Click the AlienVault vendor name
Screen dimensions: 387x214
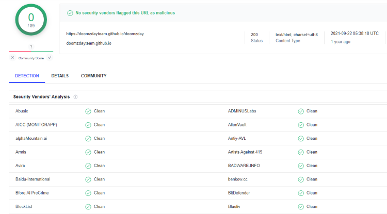237,125
